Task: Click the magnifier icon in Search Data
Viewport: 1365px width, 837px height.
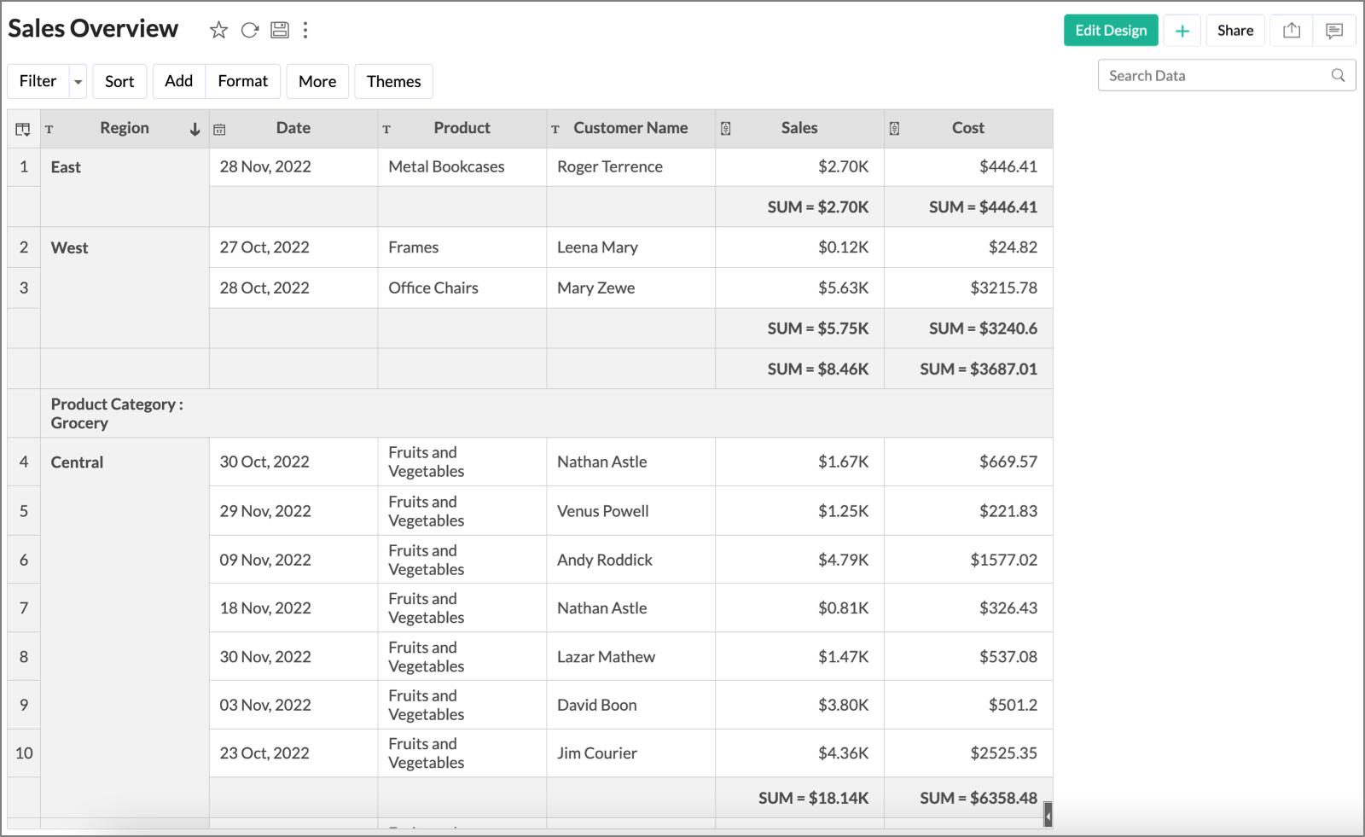Action: (1338, 76)
